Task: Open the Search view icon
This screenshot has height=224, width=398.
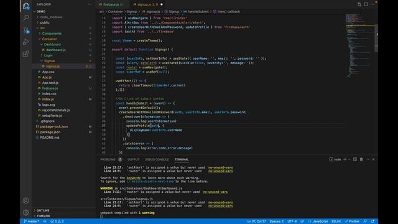Action: click(26, 17)
